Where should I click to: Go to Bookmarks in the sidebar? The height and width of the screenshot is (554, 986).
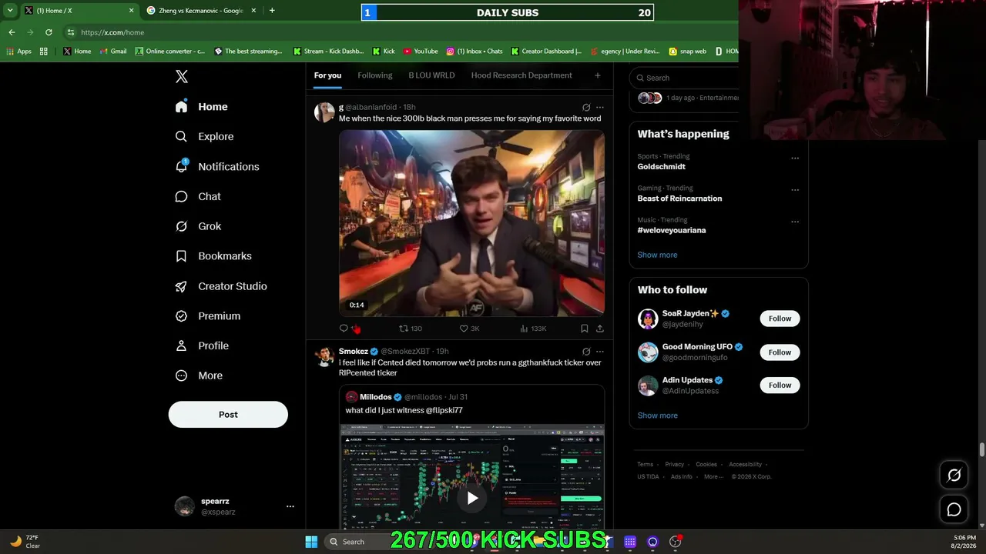[x=213, y=256]
